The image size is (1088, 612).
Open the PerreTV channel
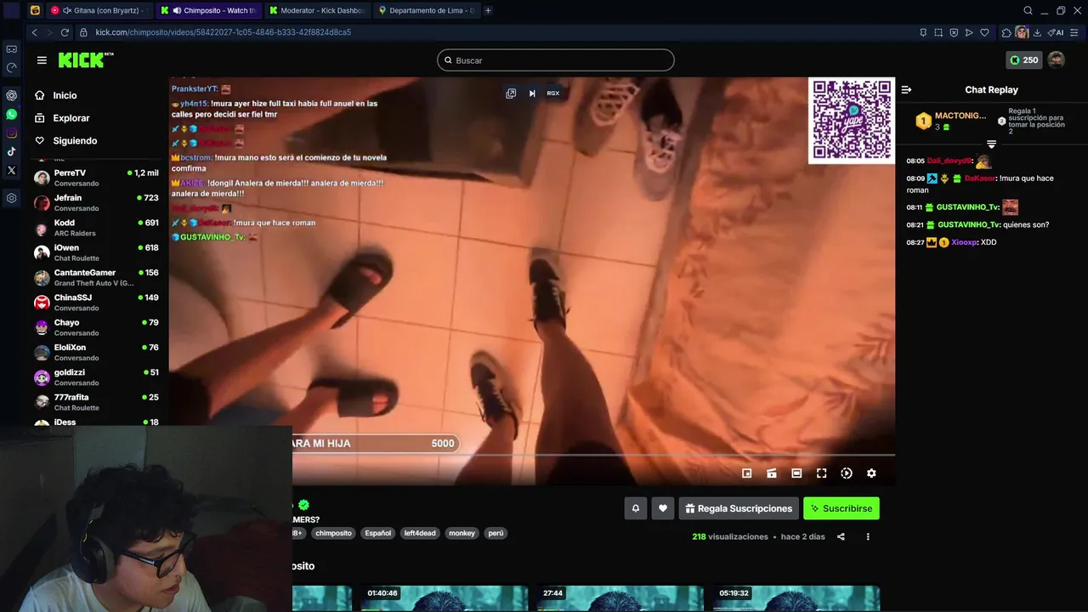[96, 178]
